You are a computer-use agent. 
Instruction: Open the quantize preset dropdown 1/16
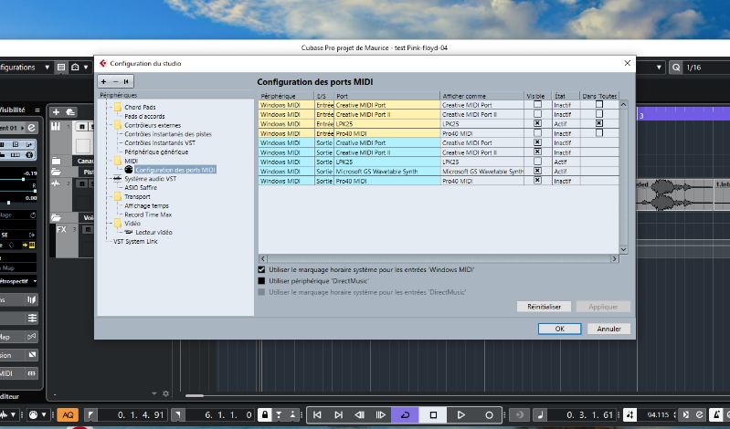tap(702, 68)
